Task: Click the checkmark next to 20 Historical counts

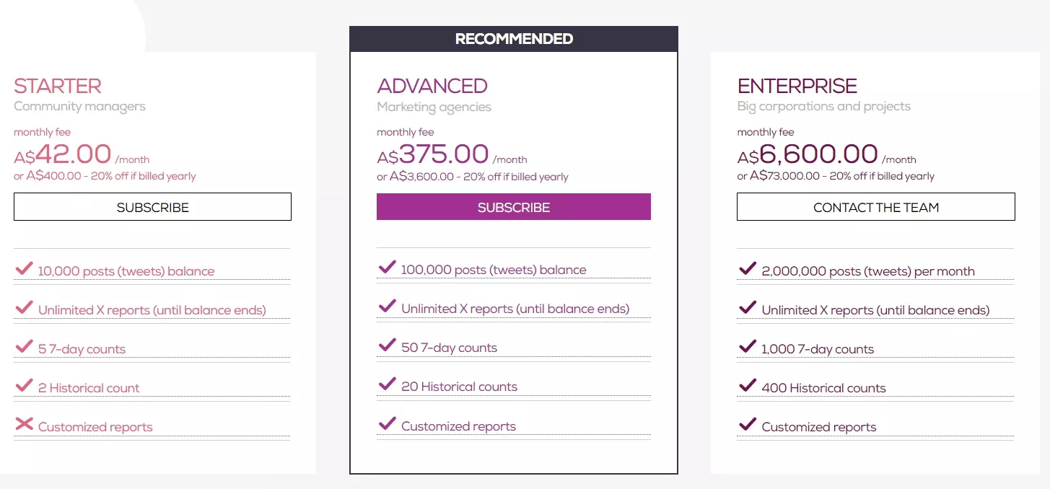Action: [388, 384]
